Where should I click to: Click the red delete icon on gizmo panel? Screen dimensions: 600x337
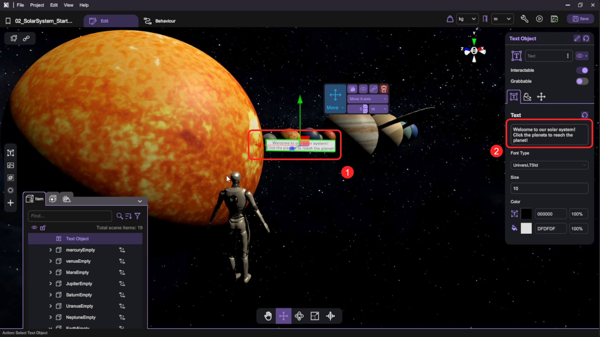pyautogui.click(x=384, y=89)
